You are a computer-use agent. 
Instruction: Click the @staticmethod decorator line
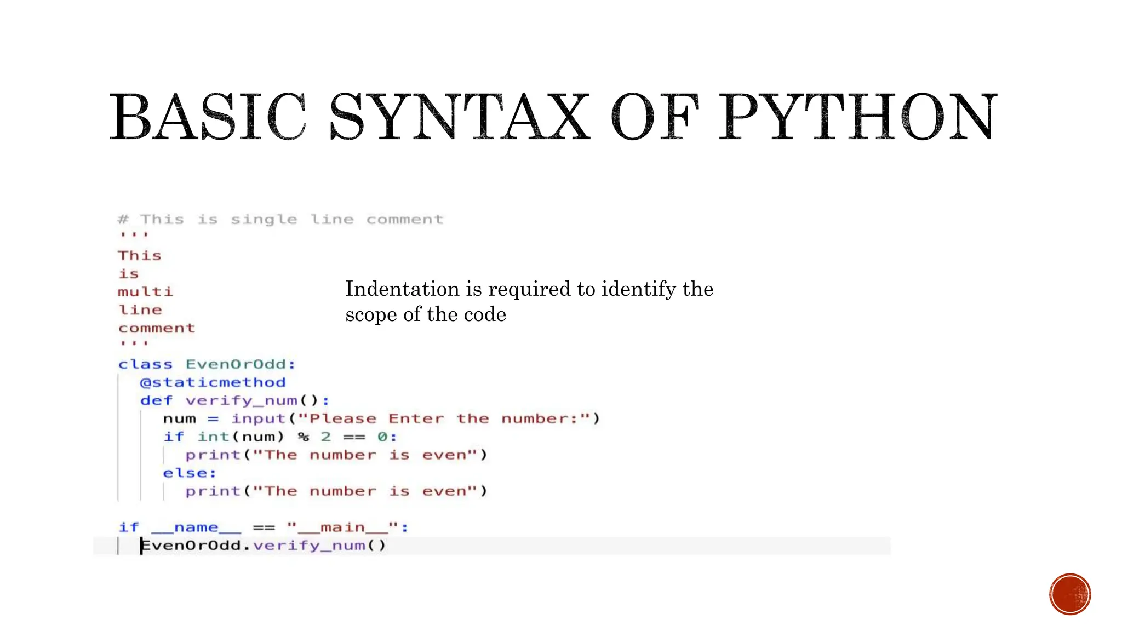(213, 382)
